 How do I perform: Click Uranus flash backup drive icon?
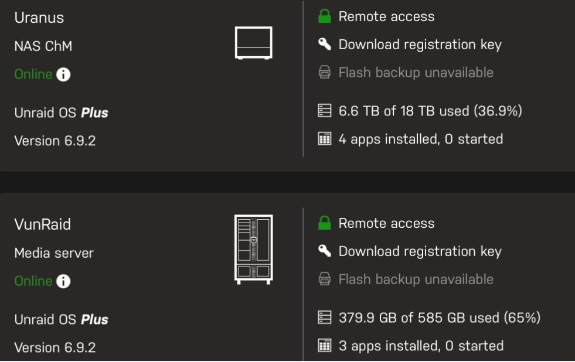click(325, 72)
